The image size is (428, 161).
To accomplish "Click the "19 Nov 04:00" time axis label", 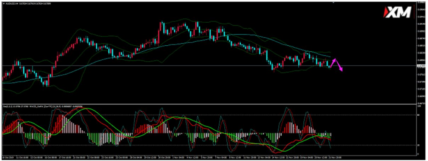I will 306,157.
